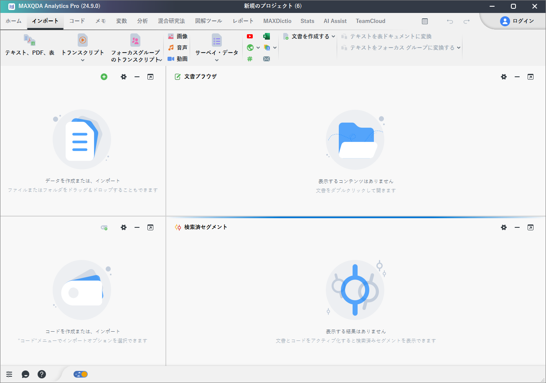Open 文書を作成する dropdown
The width and height of the screenshot is (546, 383).
[x=309, y=36]
